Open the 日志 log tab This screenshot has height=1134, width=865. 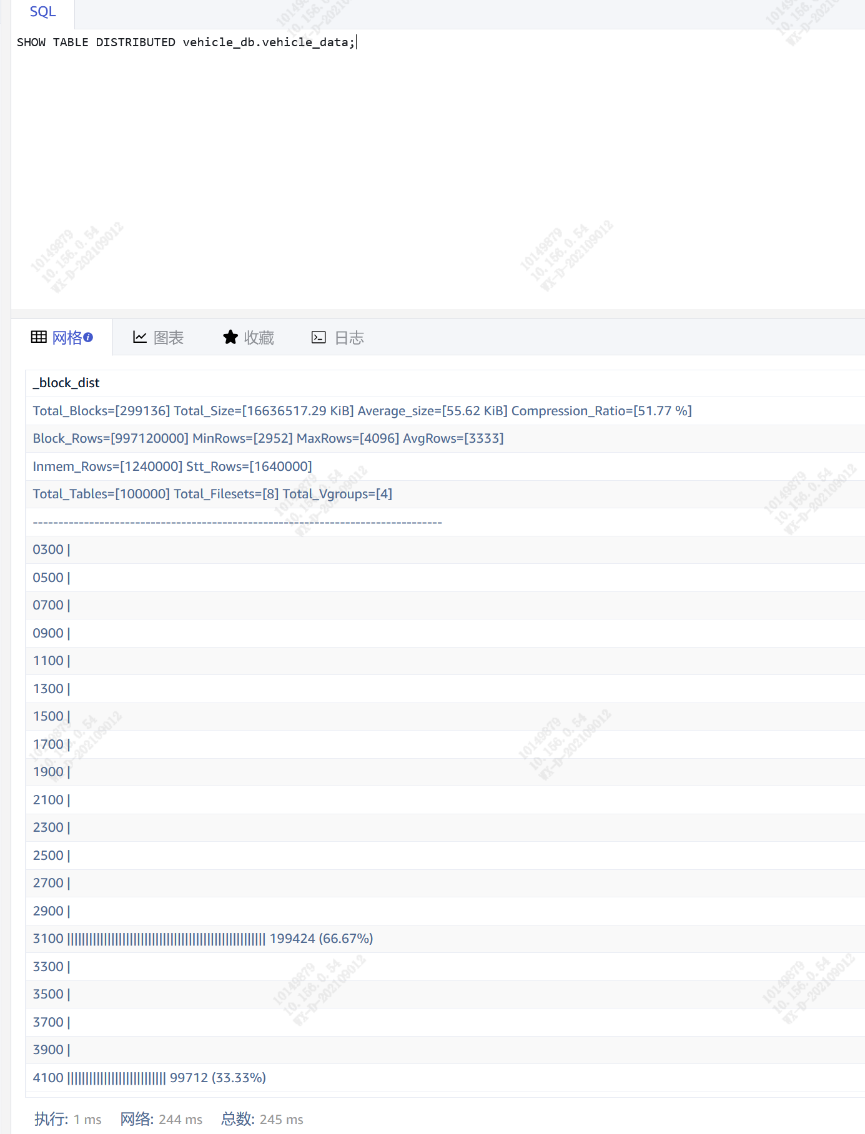coord(349,338)
